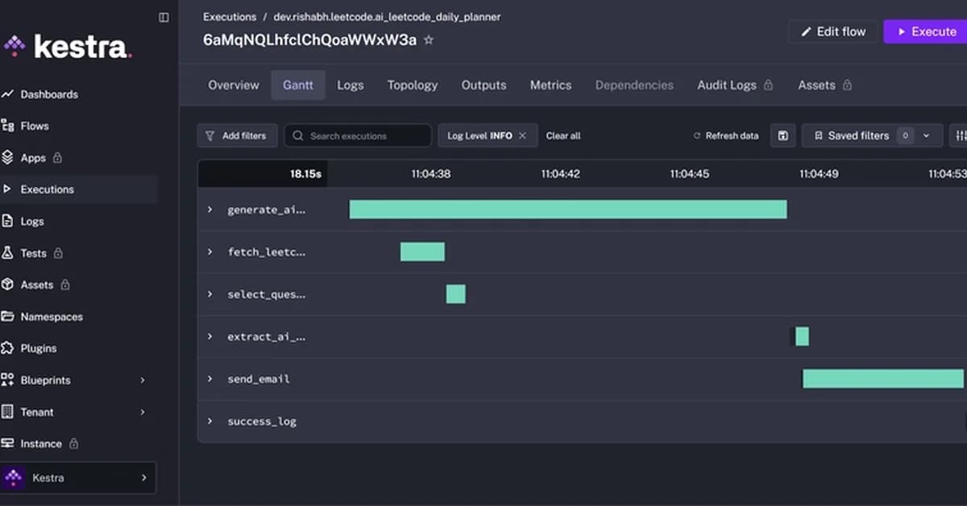Viewport: 967px width, 506px height.
Task: Expand the extract_ai task row
Action: point(210,336)
